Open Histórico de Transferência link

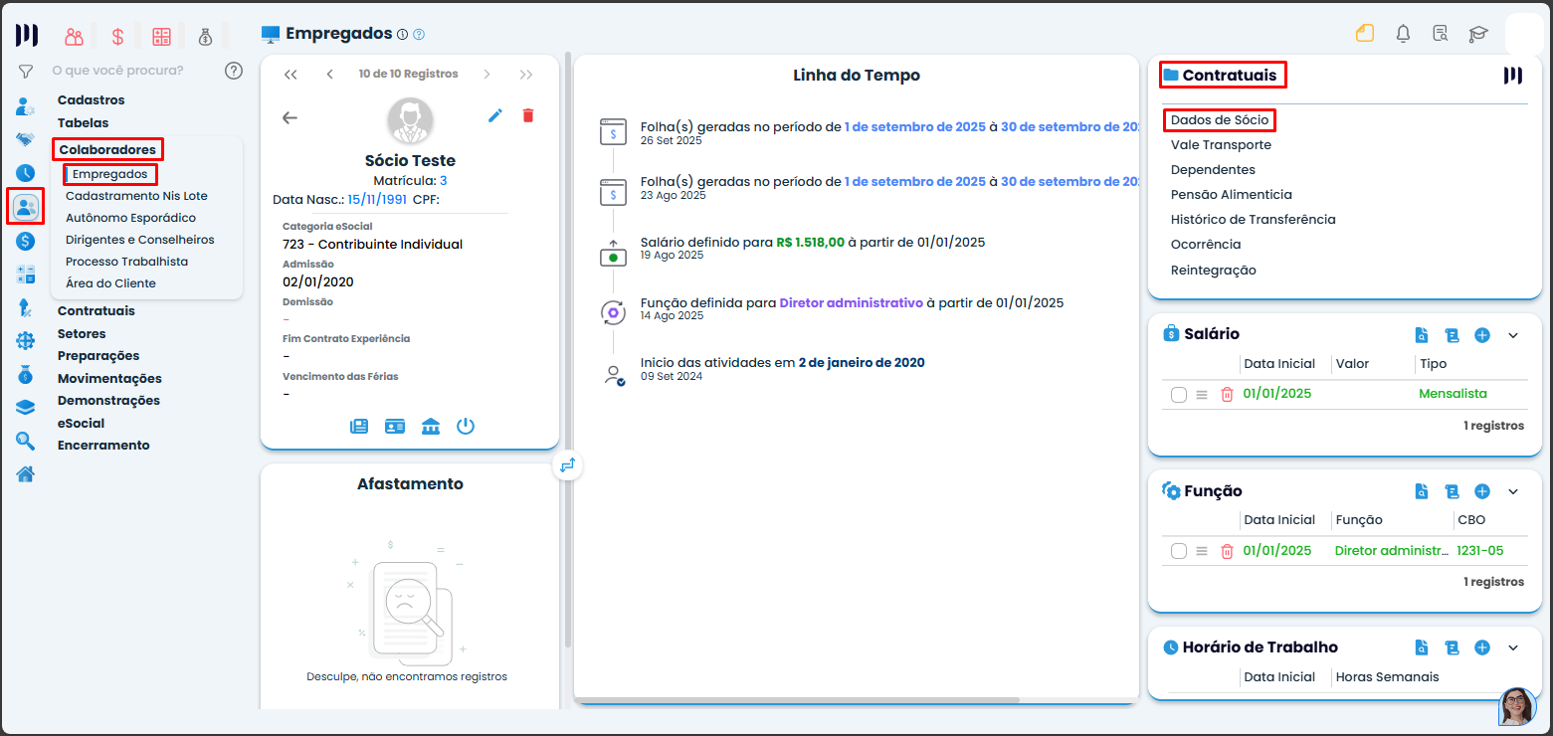(1254, 220)
